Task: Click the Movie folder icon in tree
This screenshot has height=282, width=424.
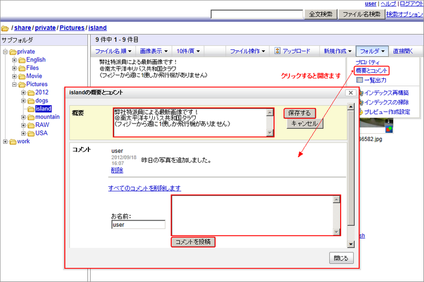Action: click(22, 76)
